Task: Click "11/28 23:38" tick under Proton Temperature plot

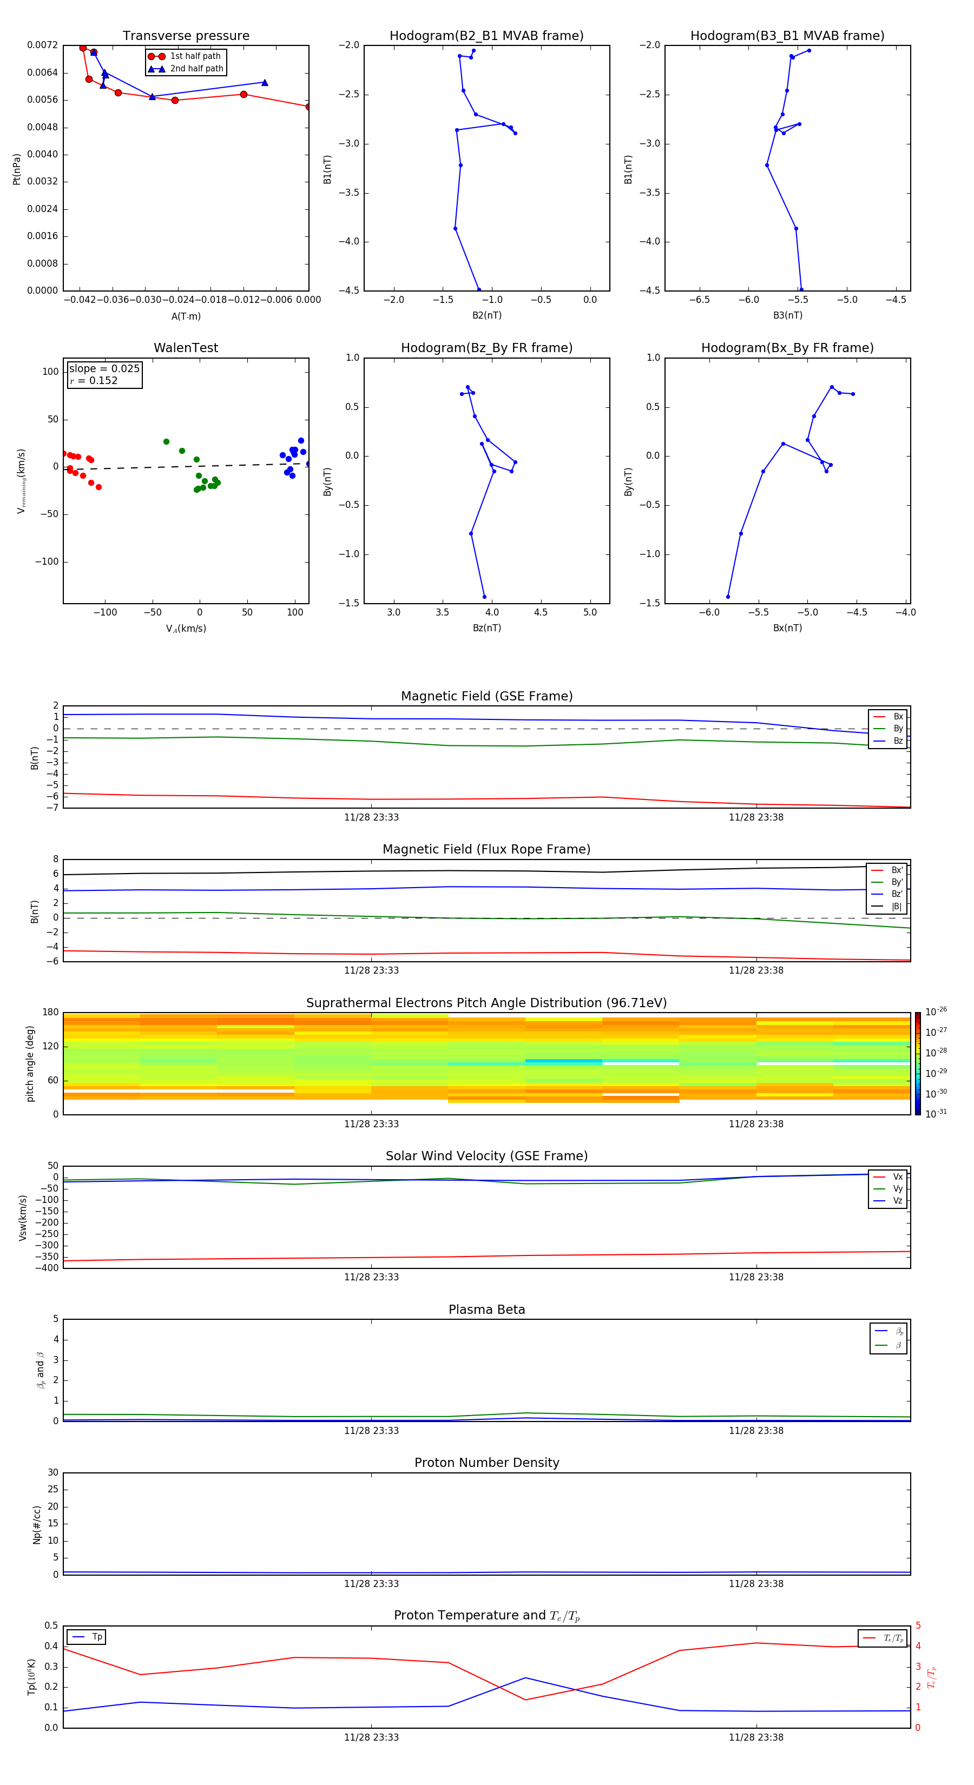Action: (755, 1737)
